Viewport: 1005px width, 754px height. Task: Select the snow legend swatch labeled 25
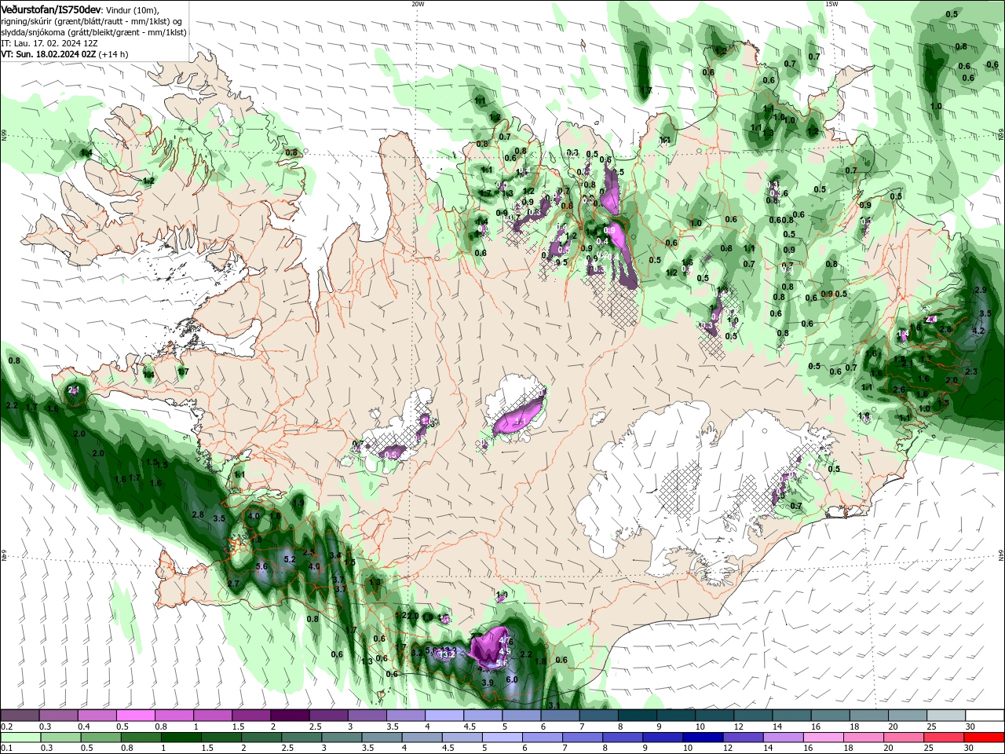[x=947, y=716]
